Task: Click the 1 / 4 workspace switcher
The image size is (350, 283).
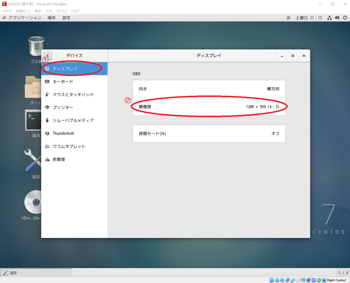Action: click(x=343, y=273)
